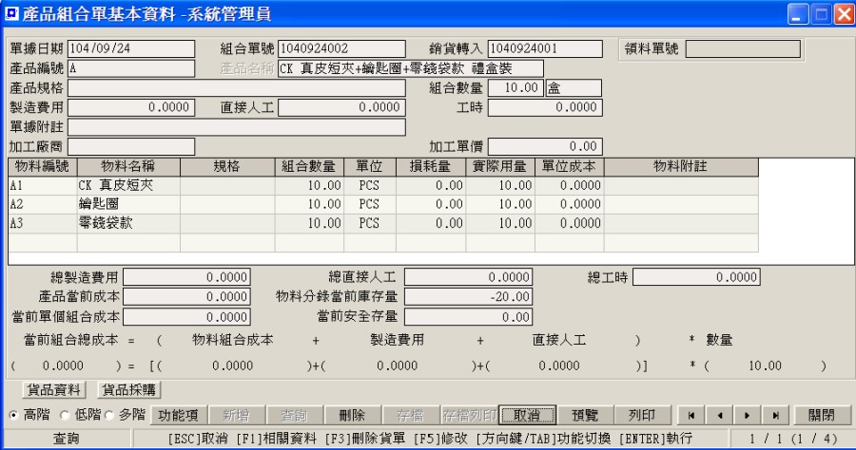Click the 組合數量 10.00 field
Screen dimensions: 856x450
[x=516, y=88]
